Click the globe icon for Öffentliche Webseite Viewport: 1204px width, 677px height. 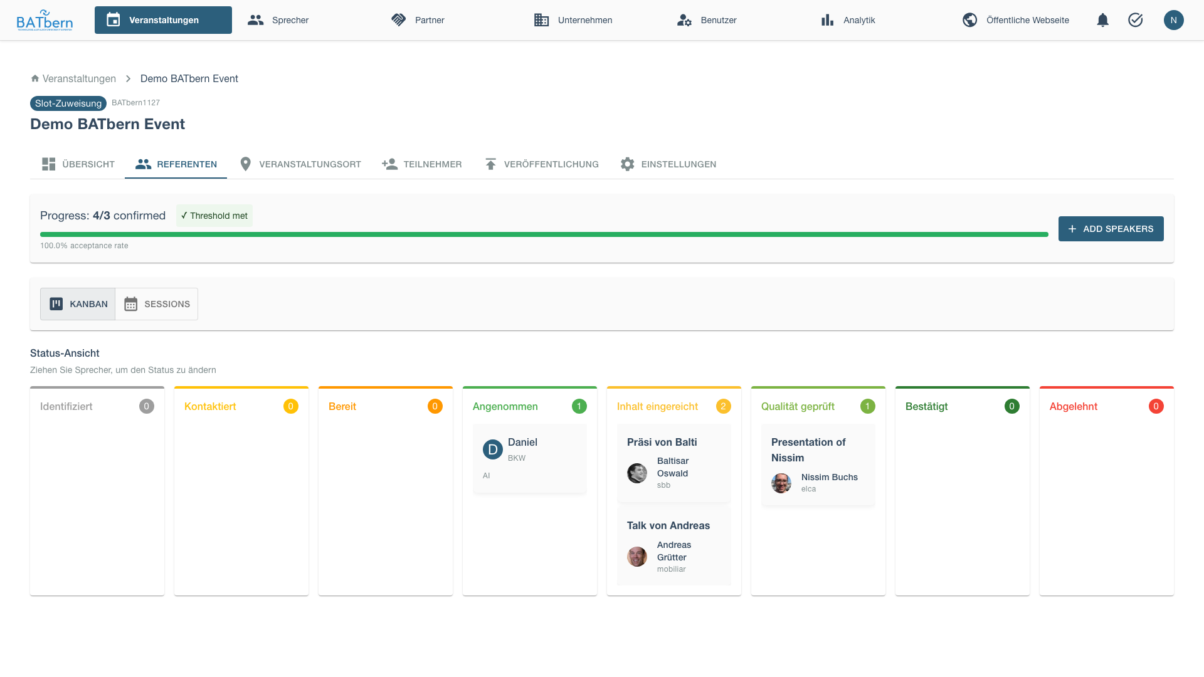coord(970,20)
